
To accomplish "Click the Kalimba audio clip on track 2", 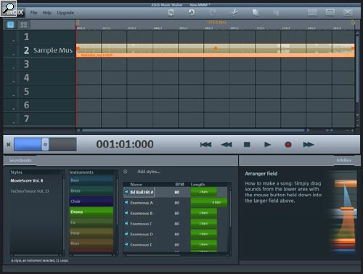I will [x=216, y=50].
